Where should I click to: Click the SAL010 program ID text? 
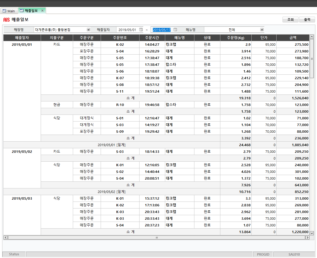coord(294,254)
